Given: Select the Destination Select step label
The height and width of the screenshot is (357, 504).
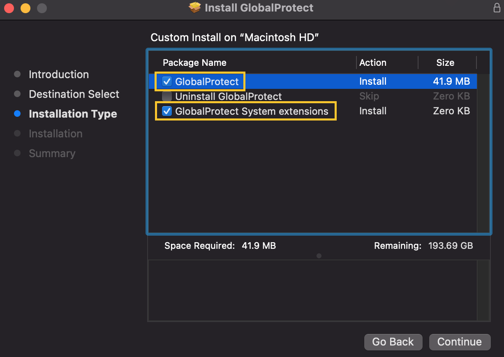Looking at the screenshot, I should click(74, 94).
